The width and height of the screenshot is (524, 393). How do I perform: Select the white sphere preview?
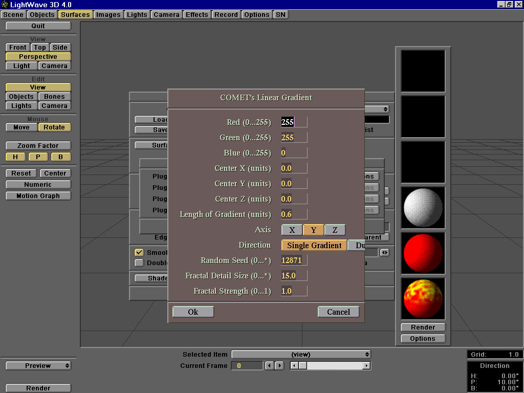[x=423, y=208]
